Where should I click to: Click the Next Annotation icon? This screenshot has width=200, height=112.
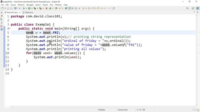coord(83,8)
